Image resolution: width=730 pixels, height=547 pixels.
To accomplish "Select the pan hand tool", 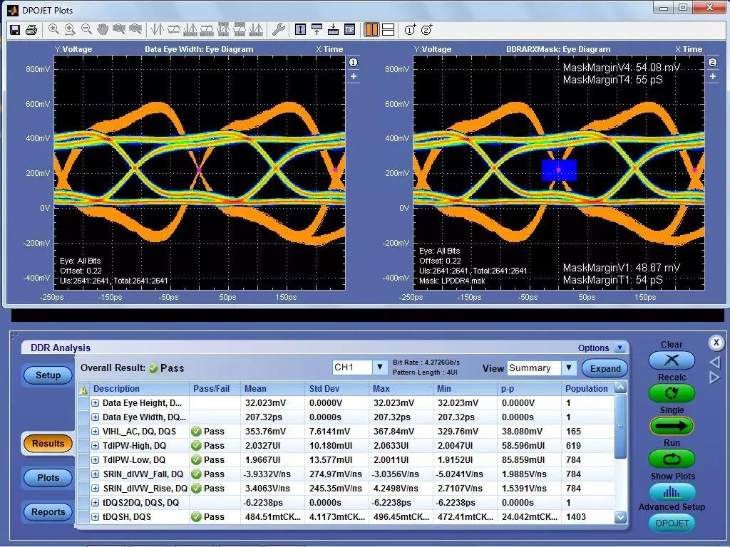I will [x=103, y=30].
